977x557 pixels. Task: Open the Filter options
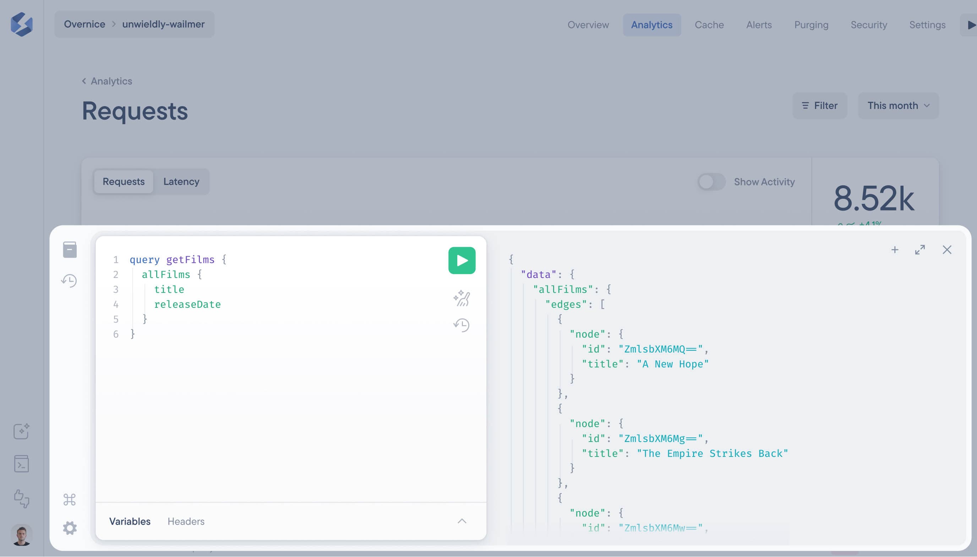tap(819, 105)
